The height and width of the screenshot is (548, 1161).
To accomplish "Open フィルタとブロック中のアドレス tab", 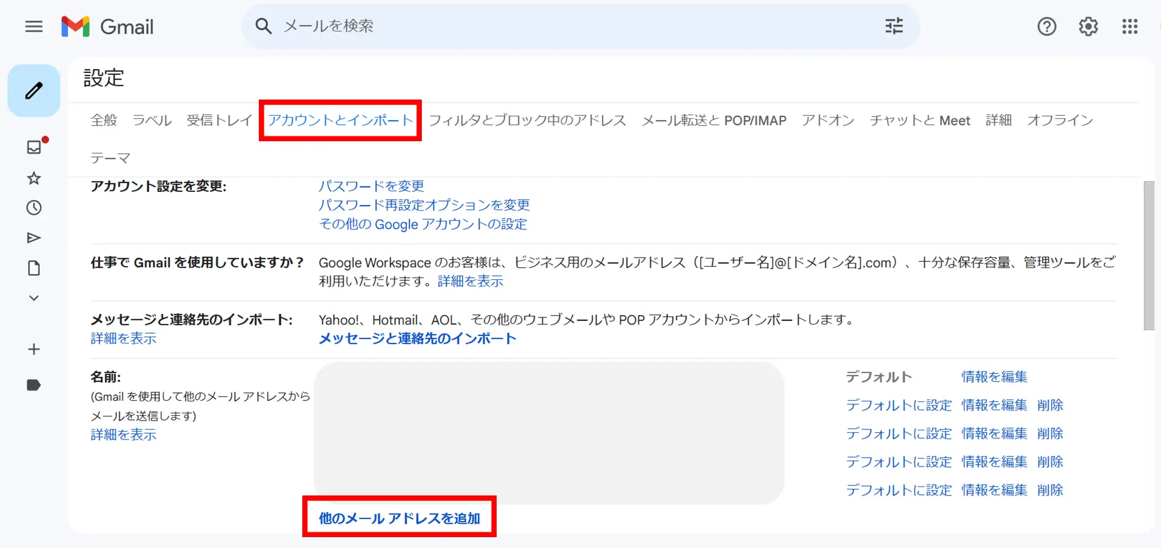I will pyautogui.click(x=527, y=120).
